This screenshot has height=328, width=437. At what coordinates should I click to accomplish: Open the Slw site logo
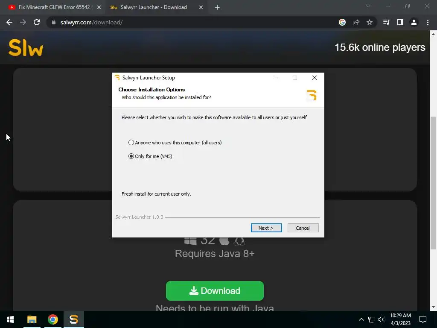(x=26, y=48)
